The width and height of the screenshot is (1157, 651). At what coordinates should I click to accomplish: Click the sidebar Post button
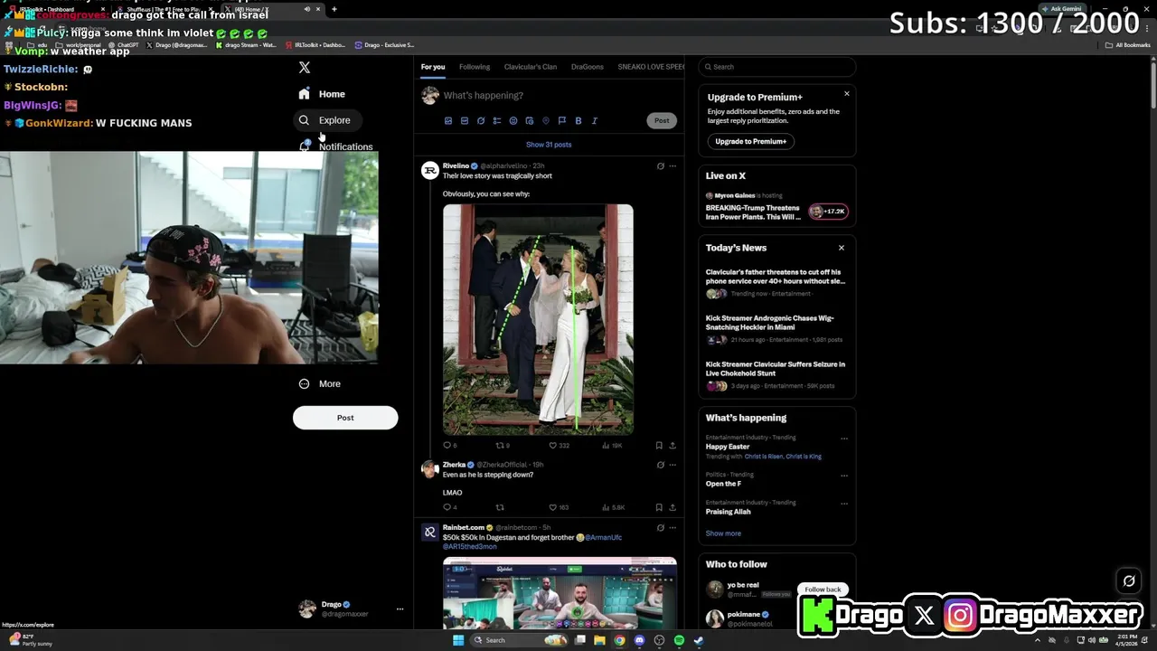[345, 418]
